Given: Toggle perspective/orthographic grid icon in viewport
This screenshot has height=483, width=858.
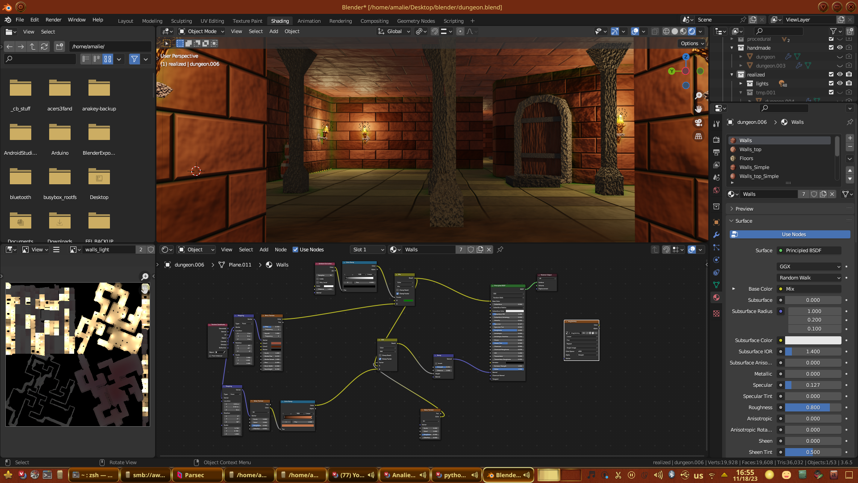Looking at the screenshot, I should [698, 136].
